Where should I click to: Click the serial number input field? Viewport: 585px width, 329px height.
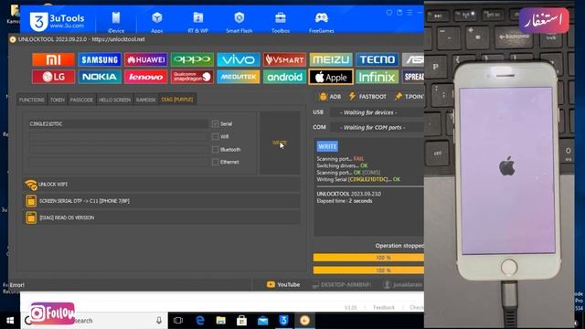118,124
